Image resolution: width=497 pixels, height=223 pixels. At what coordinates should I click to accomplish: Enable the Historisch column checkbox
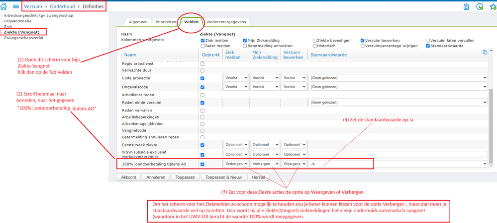[315, 46]
